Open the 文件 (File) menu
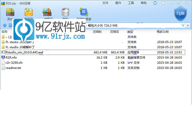 click(105, 3)
